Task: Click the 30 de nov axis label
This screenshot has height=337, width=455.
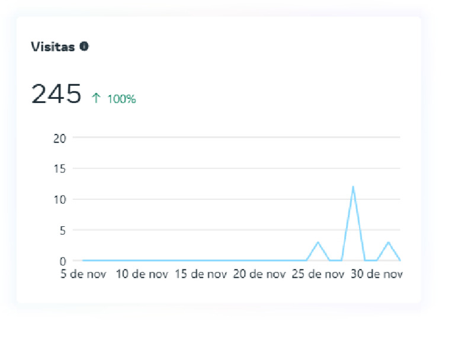Action: point(377,274)
